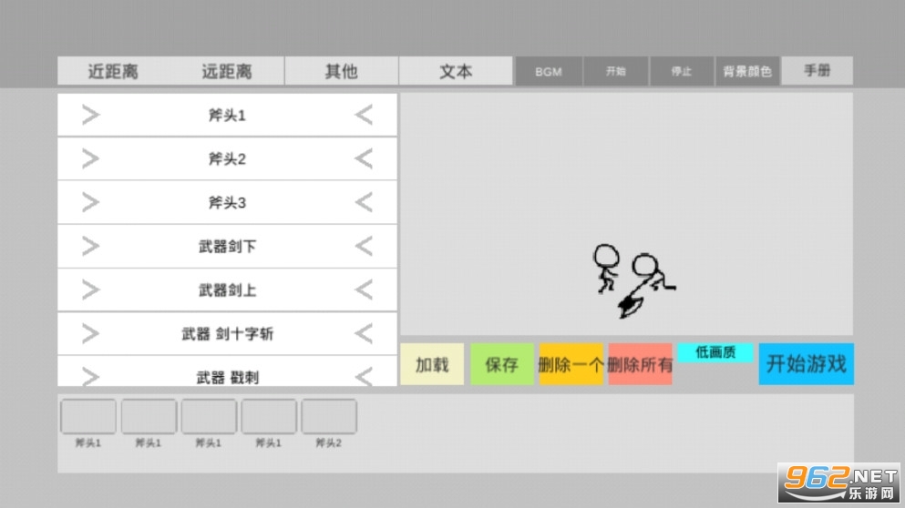The image size is (905, 508).
Task: Click the right-pointing arrow beside 斧头1
Action: (x=90, y=116)
